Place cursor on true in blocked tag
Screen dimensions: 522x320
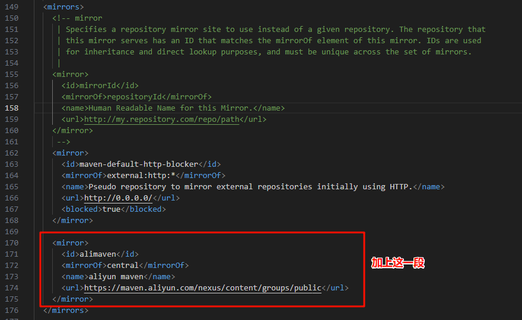coord(111,209)
